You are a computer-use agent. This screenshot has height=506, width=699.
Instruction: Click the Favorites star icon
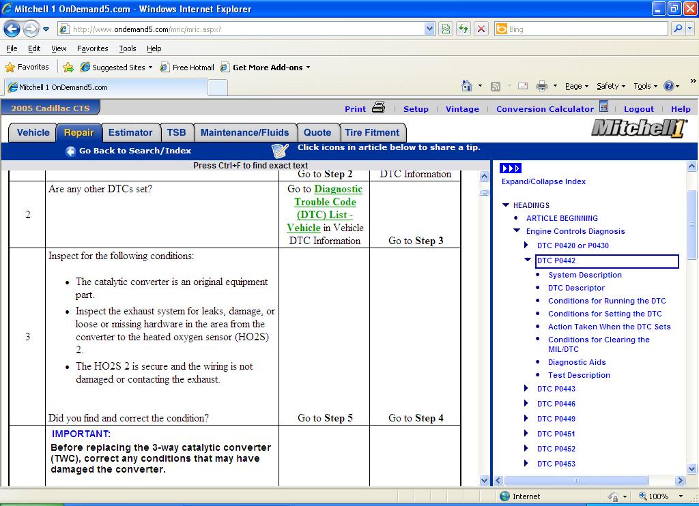(10, 67)
